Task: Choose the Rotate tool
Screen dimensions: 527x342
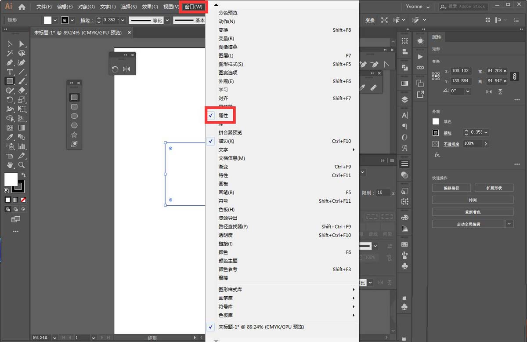Action: (x=10, y=98)
